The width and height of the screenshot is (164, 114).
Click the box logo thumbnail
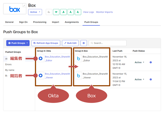[x=15, y=9]
